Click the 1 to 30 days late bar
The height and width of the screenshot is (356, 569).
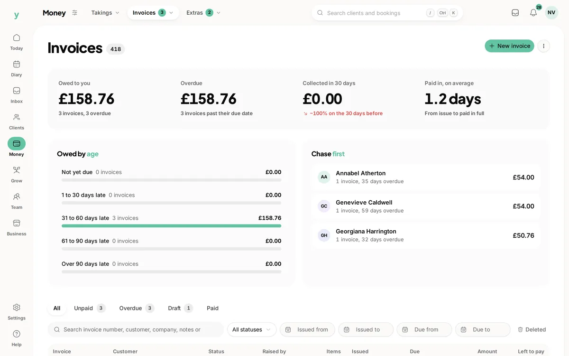click(171, 203)
